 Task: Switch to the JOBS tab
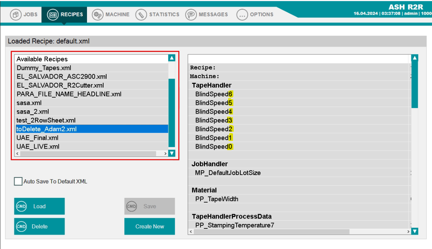pos(25,14)
